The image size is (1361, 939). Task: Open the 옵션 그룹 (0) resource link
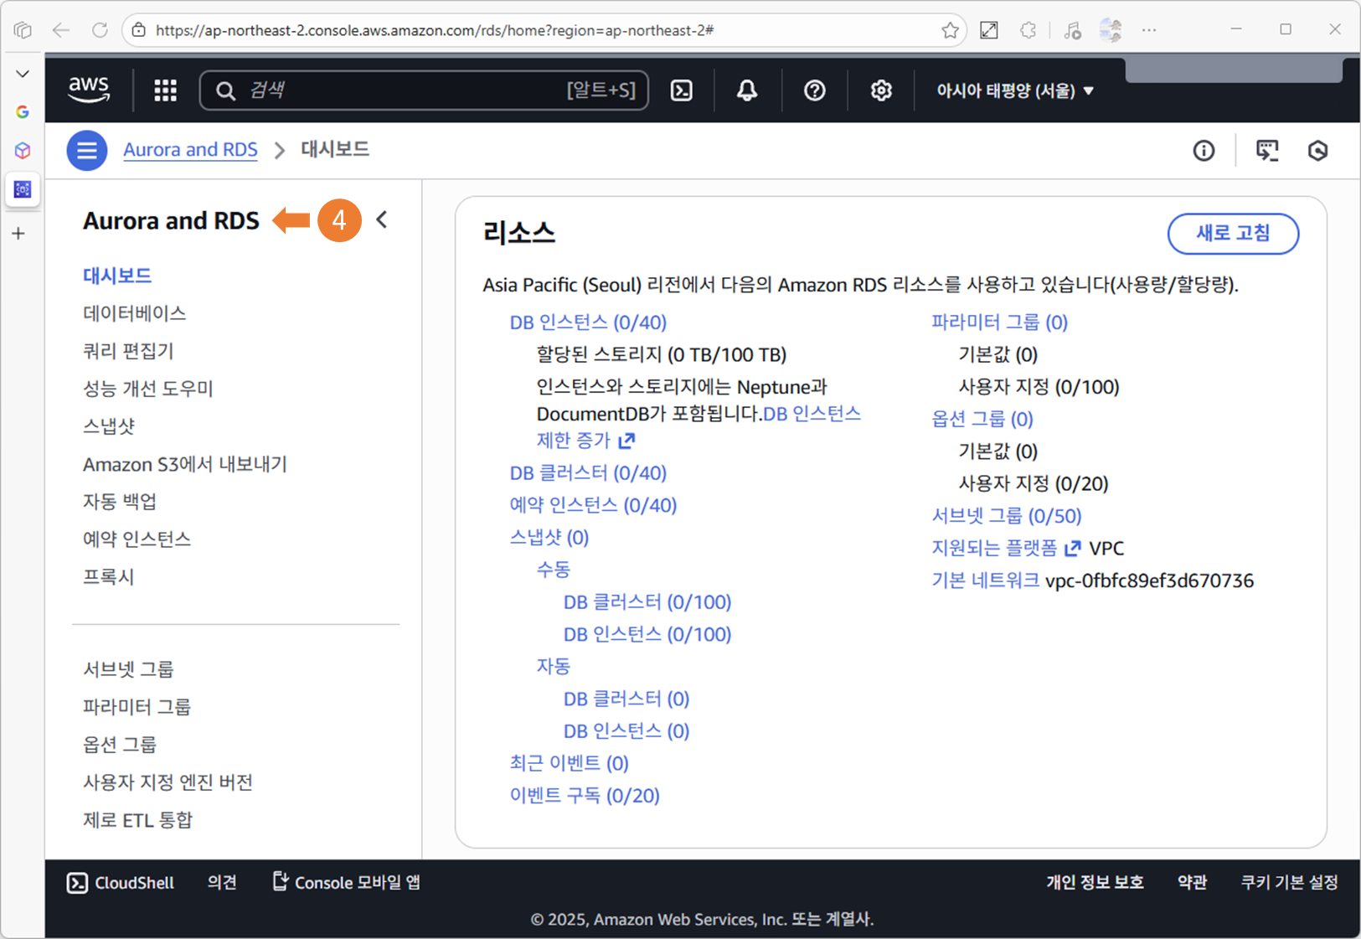[982, 419]
